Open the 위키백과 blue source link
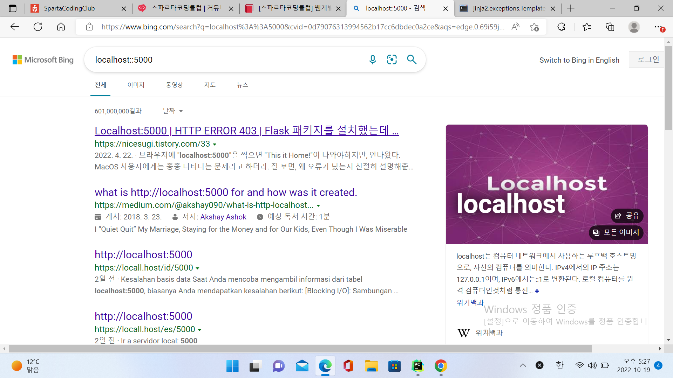The width and height of the screenshot is (673, 378). (470, 302)
